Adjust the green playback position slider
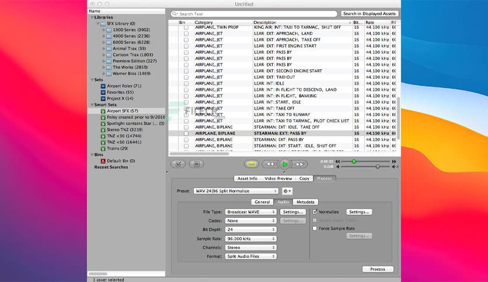 tap(354, 161)
